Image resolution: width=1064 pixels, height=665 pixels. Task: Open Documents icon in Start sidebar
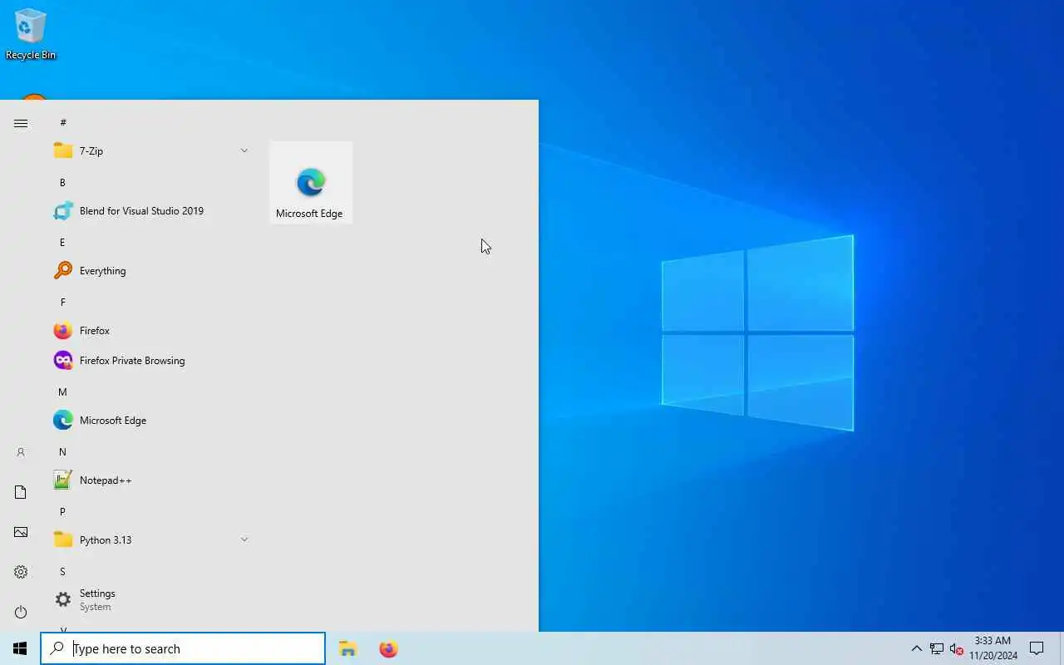click(21, 492)
